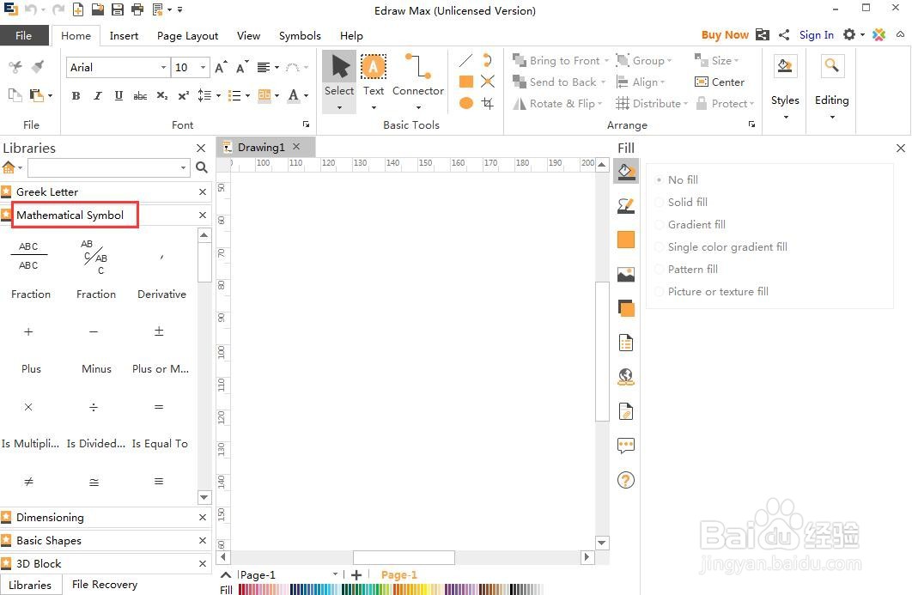Apply superscript formatting

point(183,95)
